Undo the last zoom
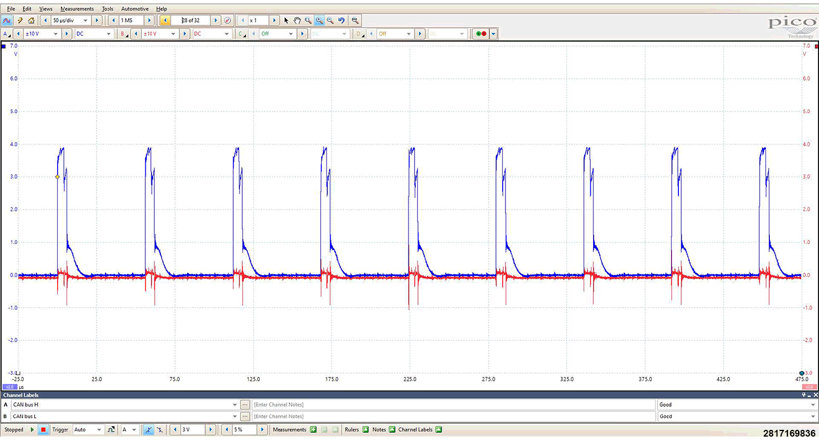 (342, 20)
